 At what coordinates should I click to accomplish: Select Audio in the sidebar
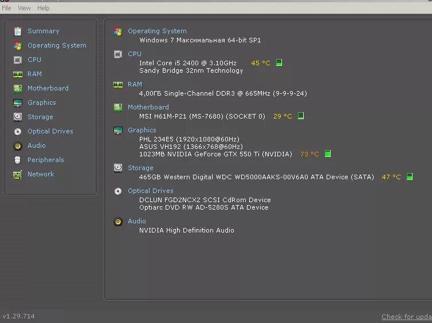tap(37, 145)
